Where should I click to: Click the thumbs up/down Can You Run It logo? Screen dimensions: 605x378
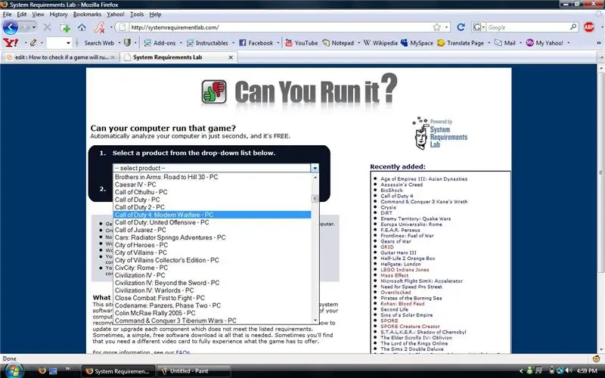[x=214, y=91]
